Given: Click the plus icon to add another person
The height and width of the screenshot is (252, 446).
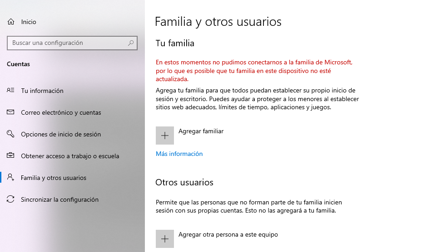Looking at the screenshot, I should (x=165, y=239).
